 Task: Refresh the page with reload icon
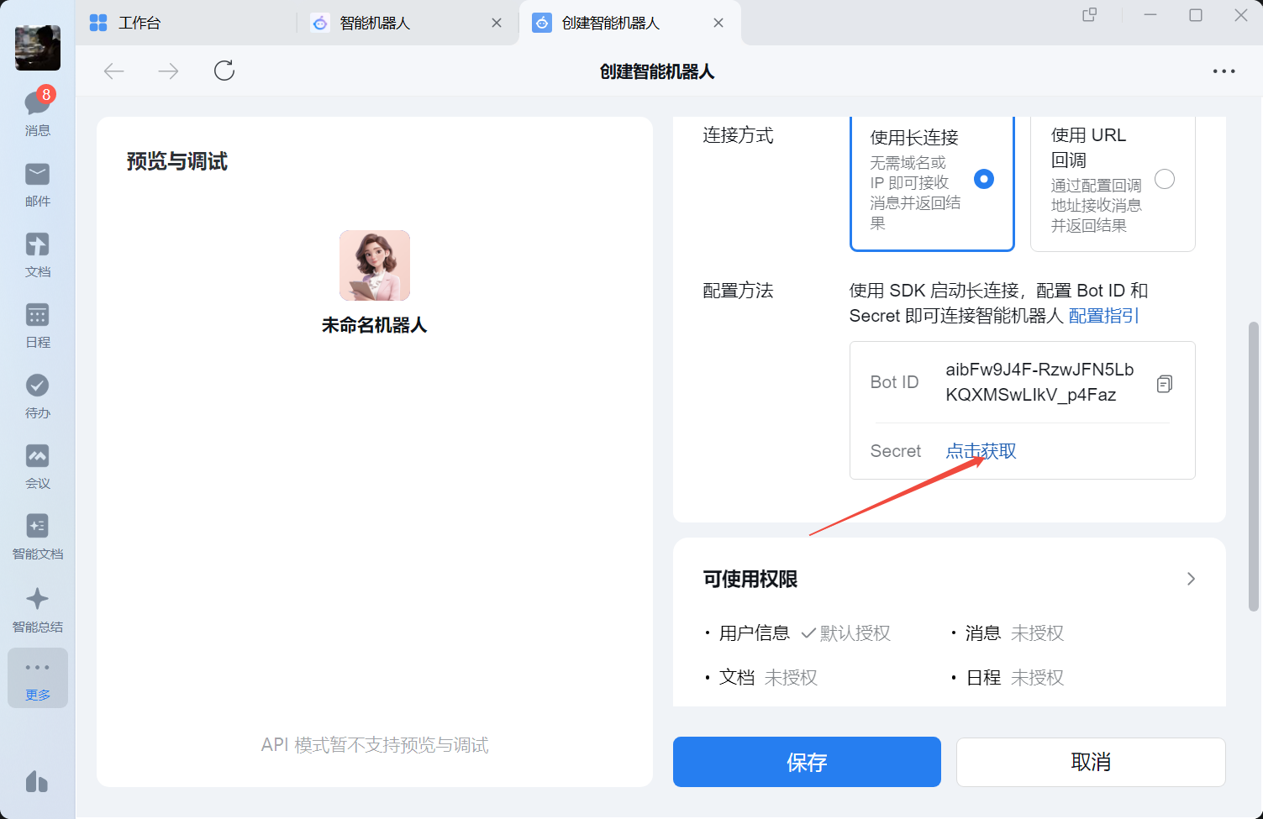tap(224, 71)
